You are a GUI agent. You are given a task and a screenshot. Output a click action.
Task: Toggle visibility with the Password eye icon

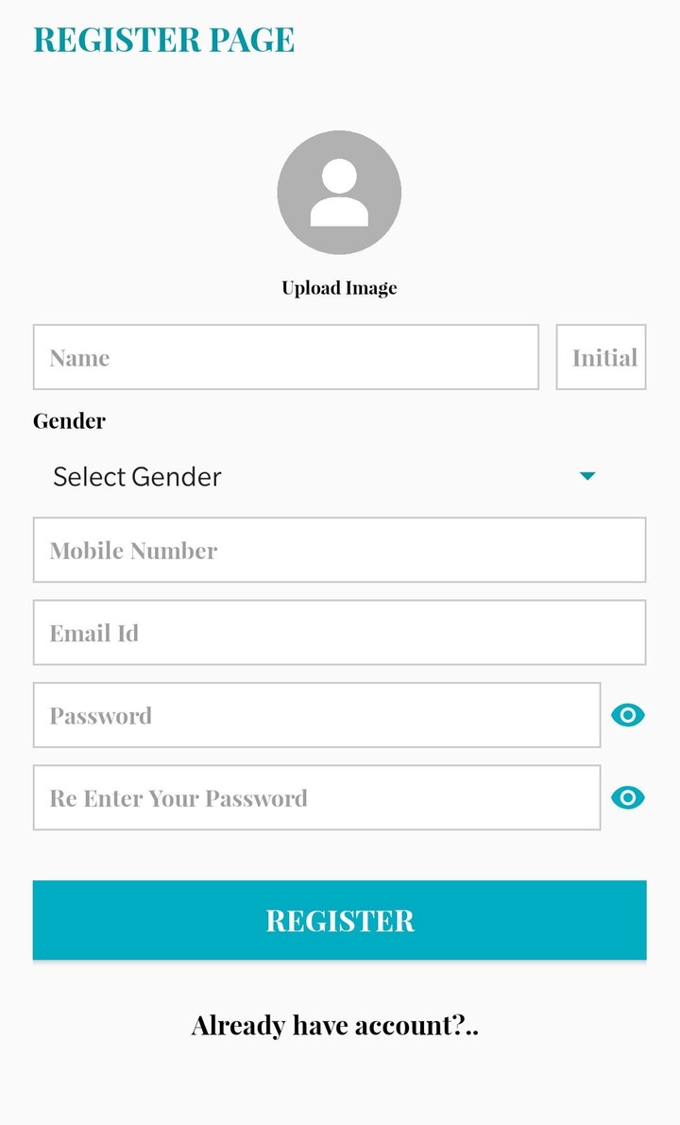pyautogui.click(x=628, y=715)
